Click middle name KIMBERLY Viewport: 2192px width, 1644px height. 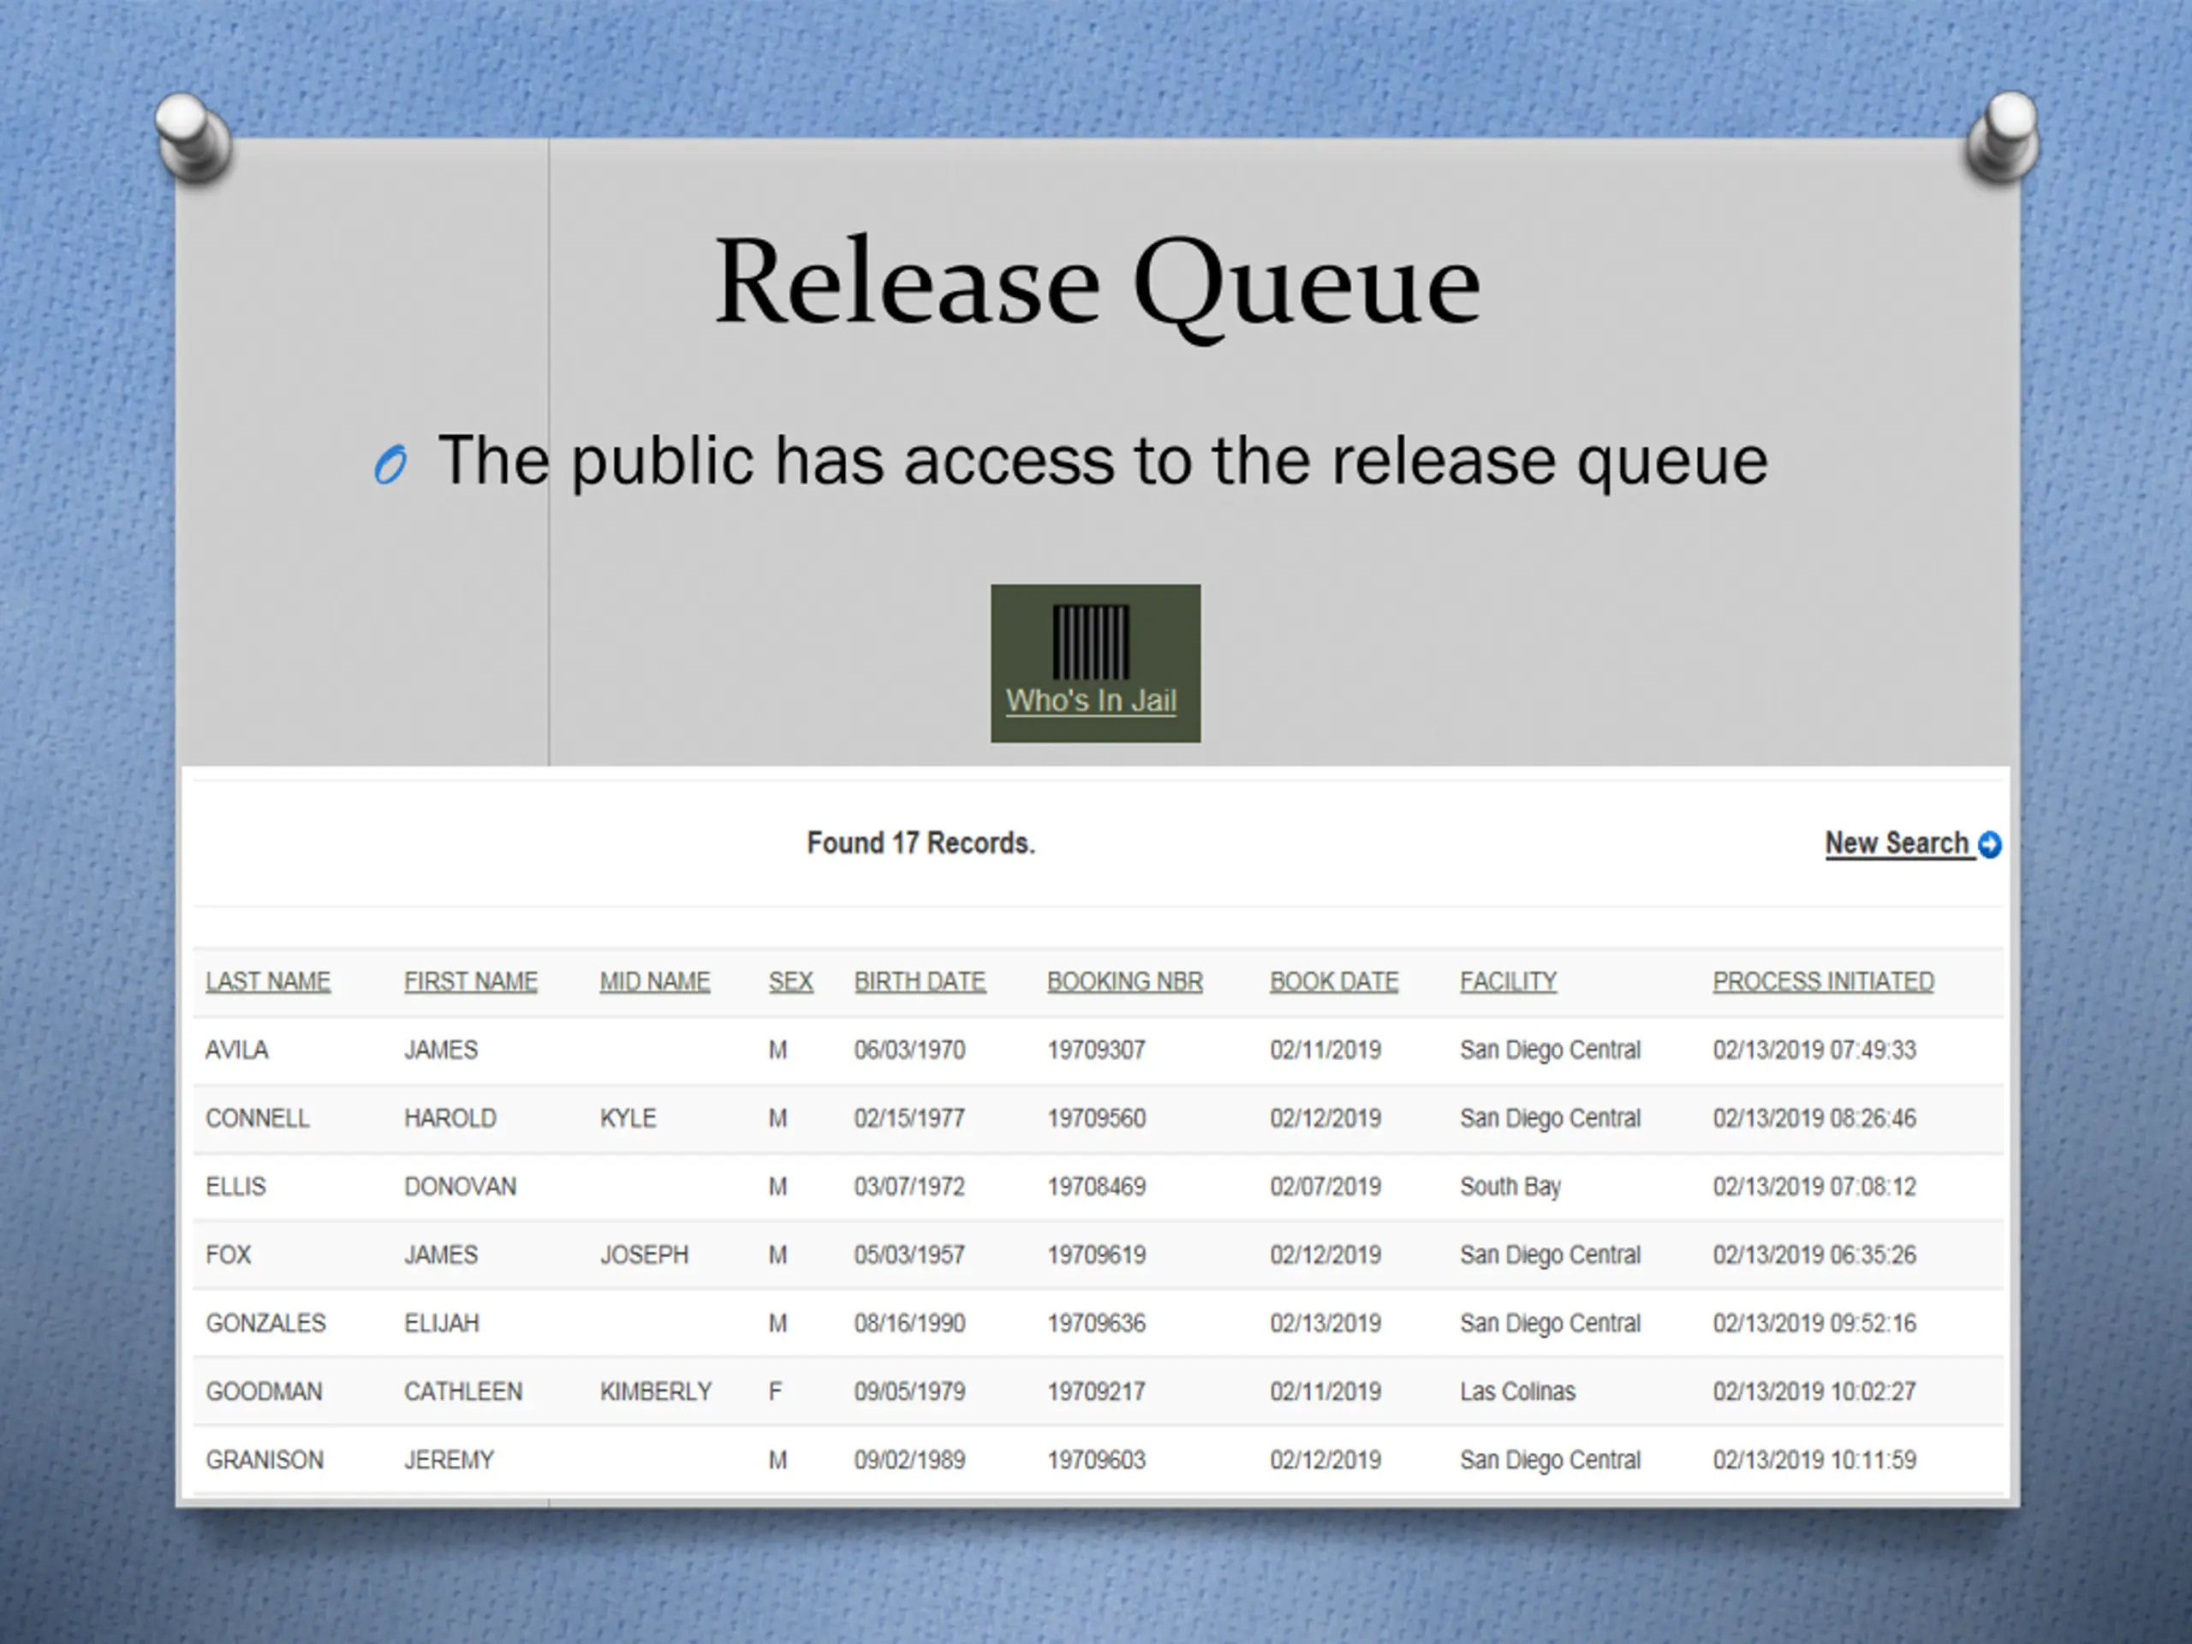(x=656, y=1392)
